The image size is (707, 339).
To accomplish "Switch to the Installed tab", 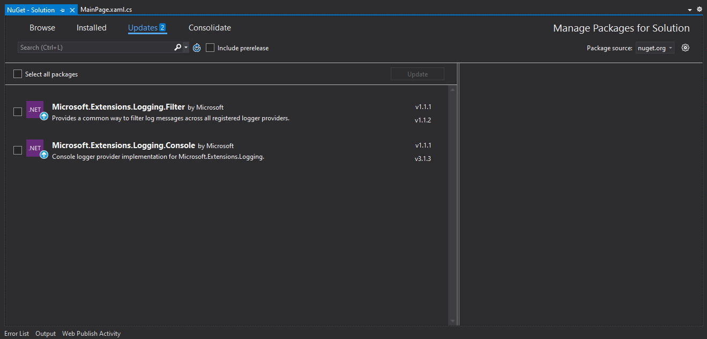I will tap(92, 28).
